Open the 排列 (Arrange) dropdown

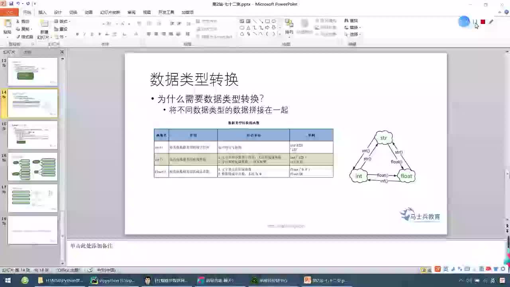pyautogui.click(x=289, y=27)
